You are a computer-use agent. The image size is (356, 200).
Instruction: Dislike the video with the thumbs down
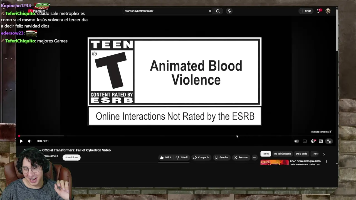[181, 157]
